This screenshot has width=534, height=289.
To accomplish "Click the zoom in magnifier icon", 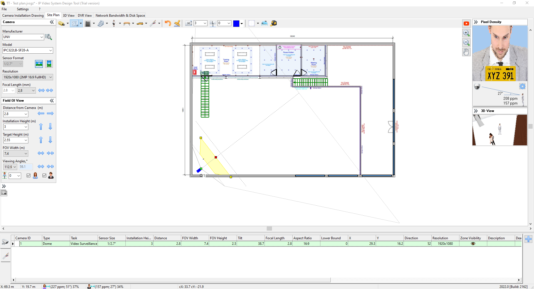I will pyautogui.click(x=466, y=33).
